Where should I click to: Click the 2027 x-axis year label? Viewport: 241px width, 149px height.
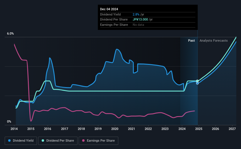(x=232, y=129)
